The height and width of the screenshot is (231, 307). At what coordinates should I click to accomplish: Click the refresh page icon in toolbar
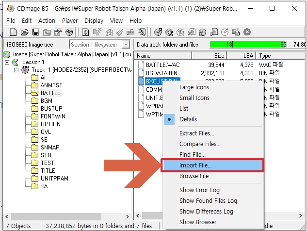click(85, 32)
